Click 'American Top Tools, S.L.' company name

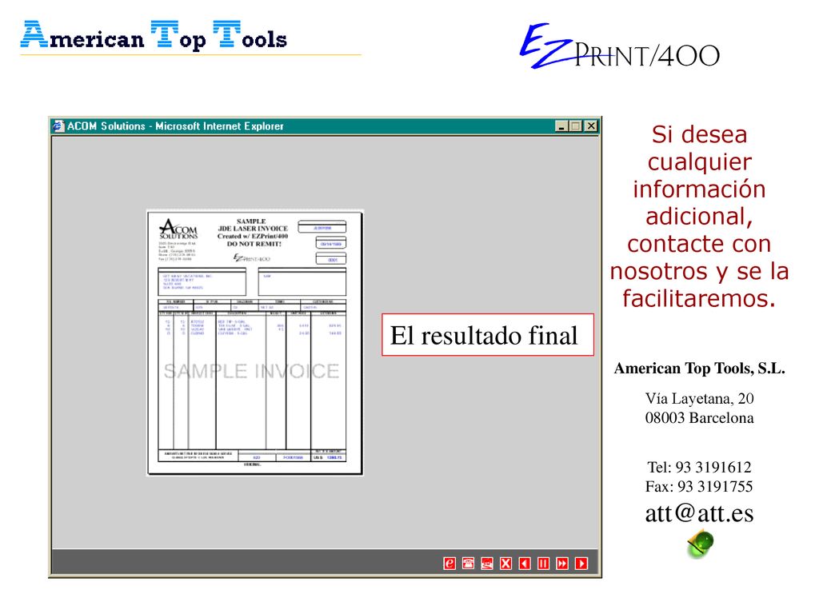coord(699,368)
